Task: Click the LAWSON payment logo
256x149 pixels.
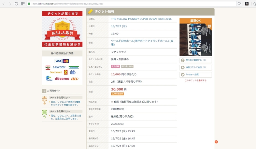Action: pyautogui.click(x=59, y=67)
